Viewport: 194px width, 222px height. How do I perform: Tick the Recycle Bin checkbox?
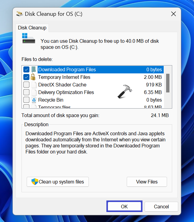pyautogui.click(x=26, y=100)
